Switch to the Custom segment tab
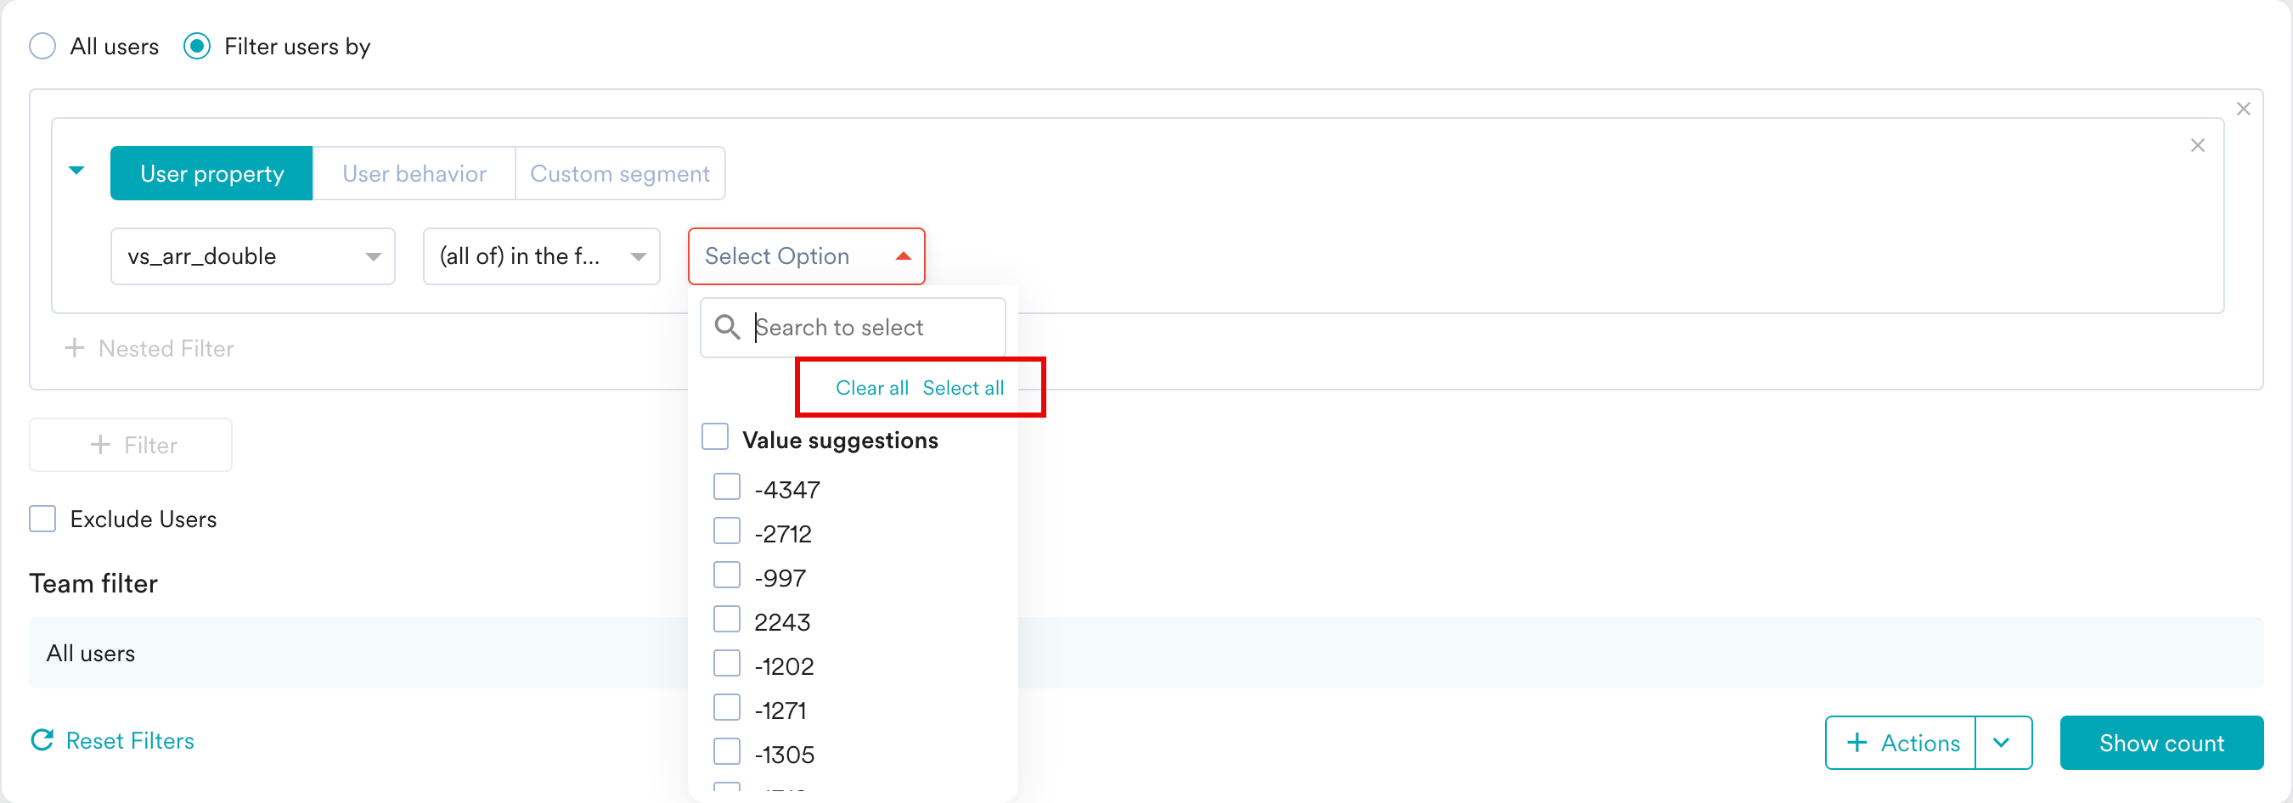 [620, 173]
